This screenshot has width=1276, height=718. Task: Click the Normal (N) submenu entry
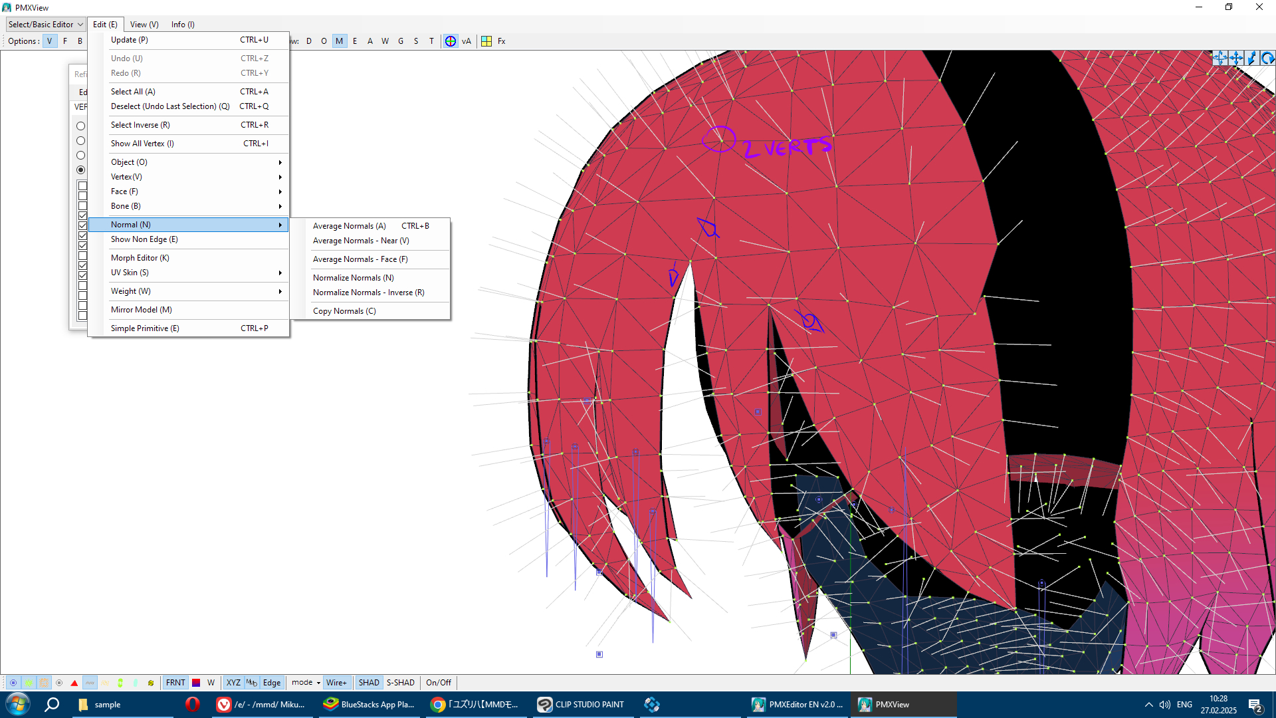(x=189, y=225)
